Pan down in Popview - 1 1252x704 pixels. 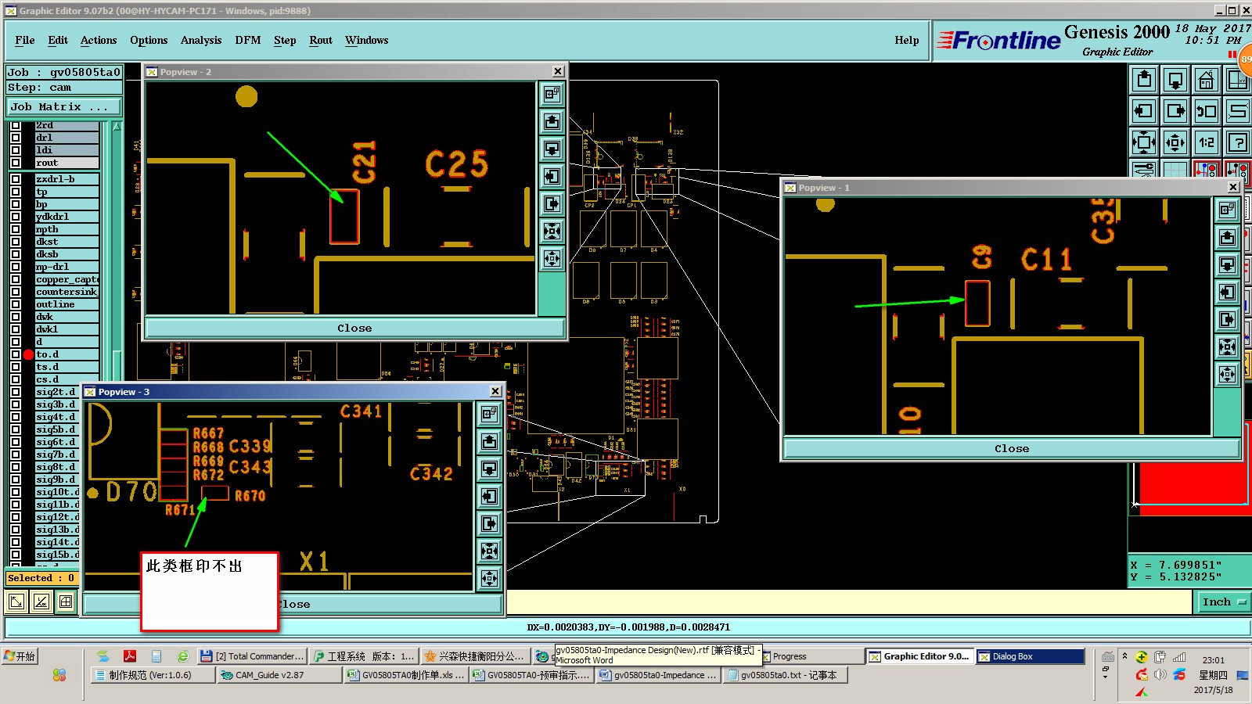pos(1228,265)
